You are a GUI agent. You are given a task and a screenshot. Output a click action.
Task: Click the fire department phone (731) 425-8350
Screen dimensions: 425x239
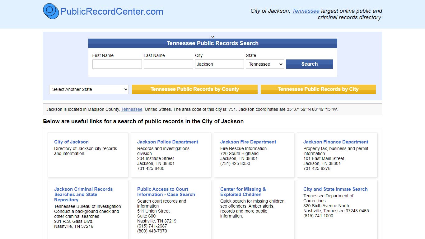click(235, 163)
